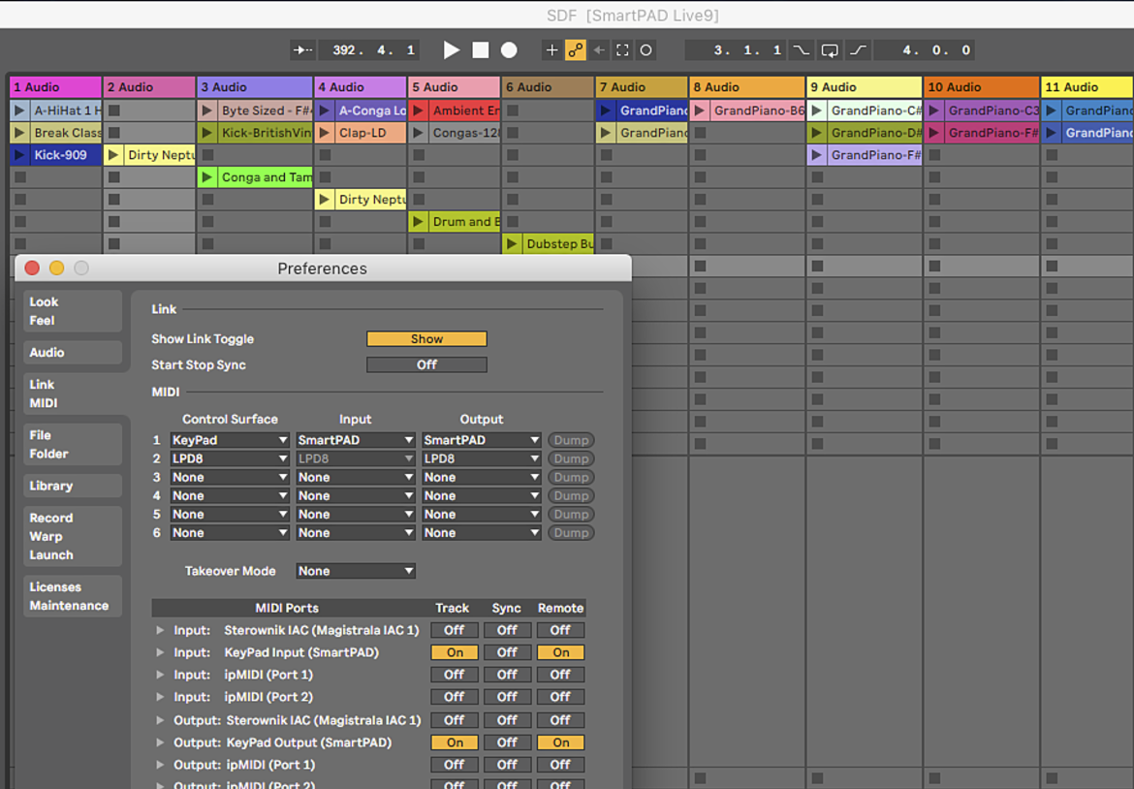Viewport: 1134px width, 789px height.
Task: Launch the Break Class clip play triangle
Action: tap(19, 133)
